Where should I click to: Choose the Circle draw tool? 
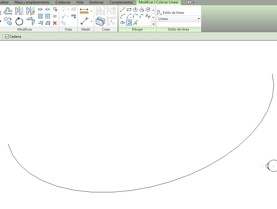tap(148, 10)
